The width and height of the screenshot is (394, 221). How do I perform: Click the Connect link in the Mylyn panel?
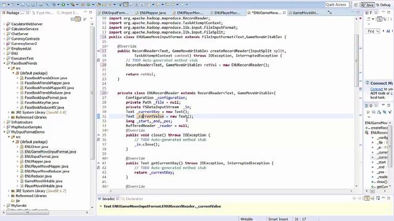point(376,89)
